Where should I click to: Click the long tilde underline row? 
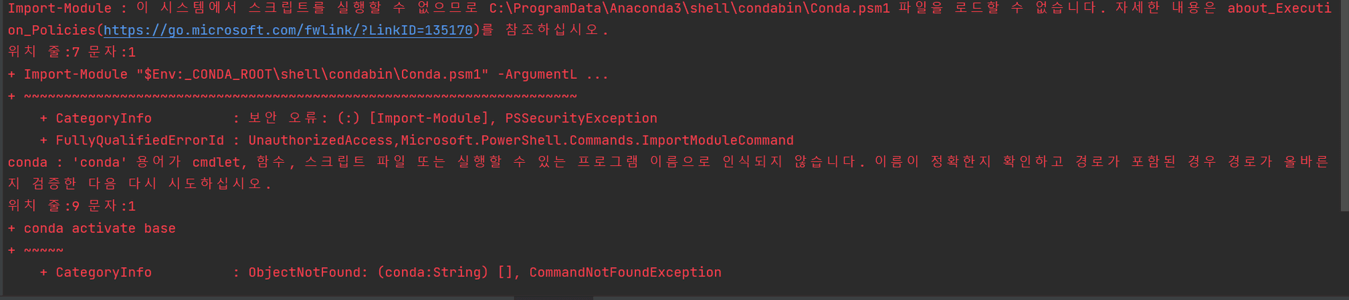[x=300, y=97]
